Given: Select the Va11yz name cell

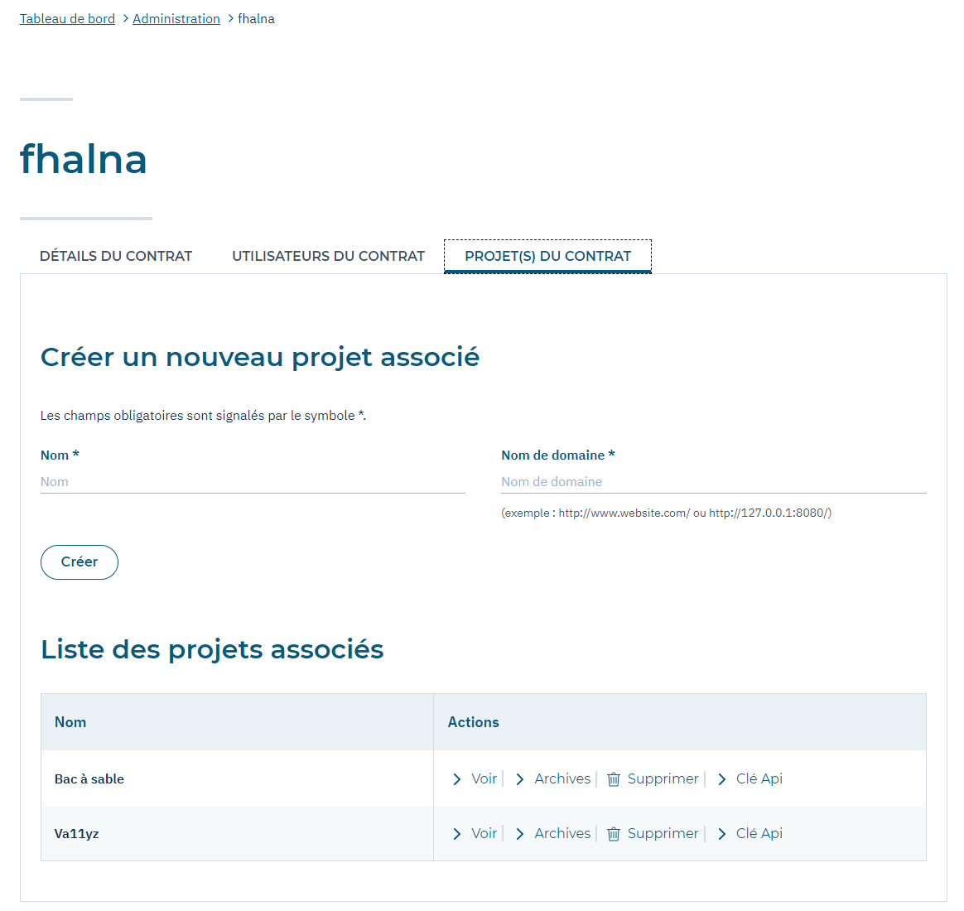Looking at the screenshot, I should [238, 833].
